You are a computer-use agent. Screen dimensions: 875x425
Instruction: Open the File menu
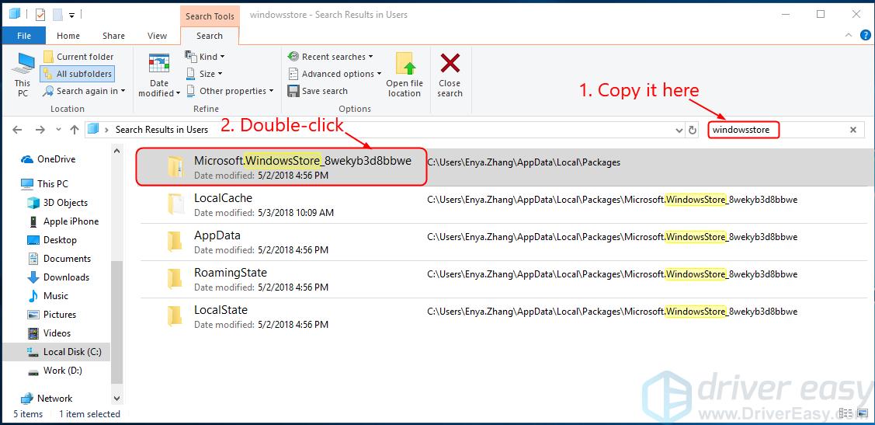pyautogui.click(x=24, y=36)
